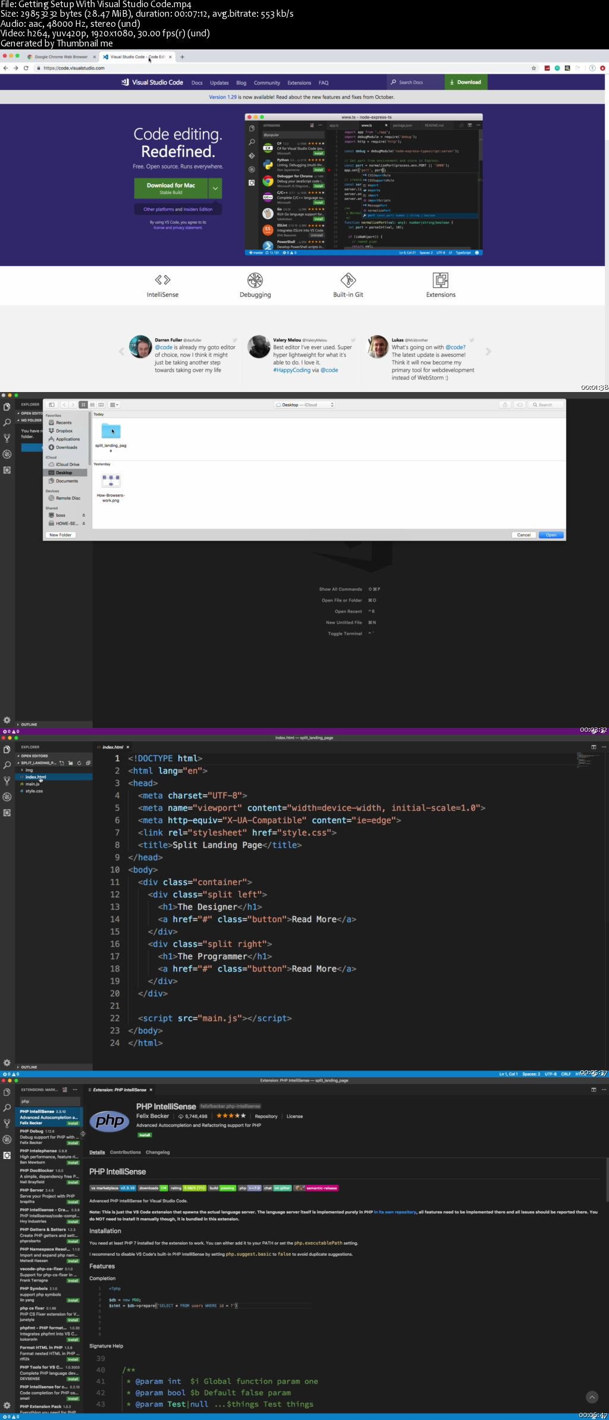Open style.css in the explorer
Image resolution: width=609 pixels, height=1420 pixels.
coord(34,791)
